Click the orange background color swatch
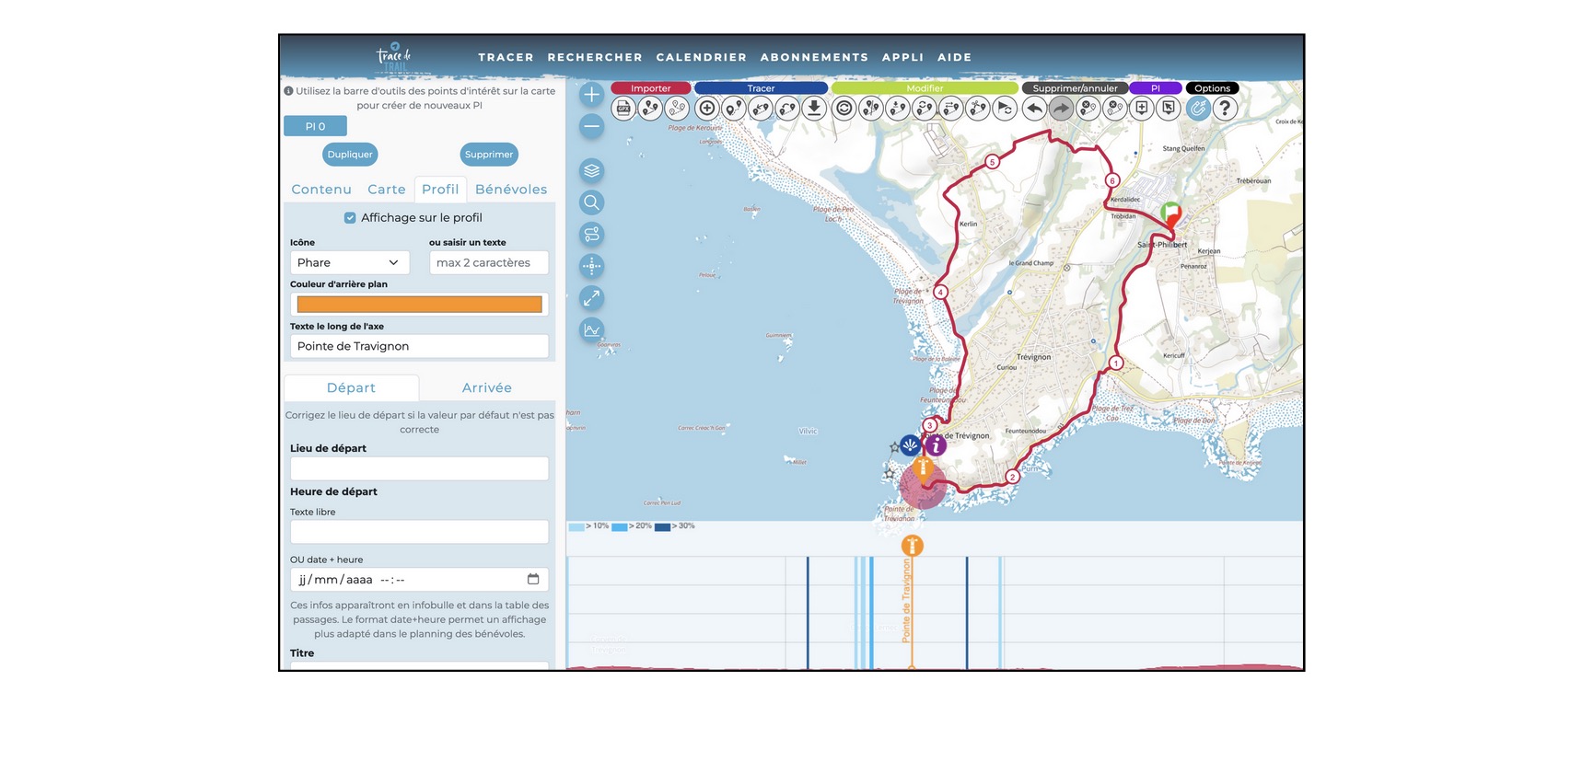The width and height of the screenshot is (1571, 773). click(419, 305)
